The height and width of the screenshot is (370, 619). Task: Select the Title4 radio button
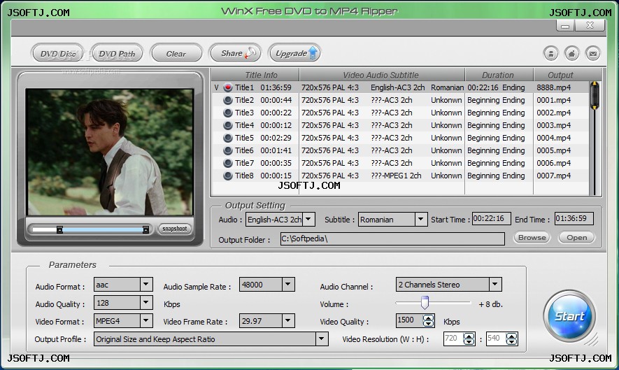tap(228, 125)
